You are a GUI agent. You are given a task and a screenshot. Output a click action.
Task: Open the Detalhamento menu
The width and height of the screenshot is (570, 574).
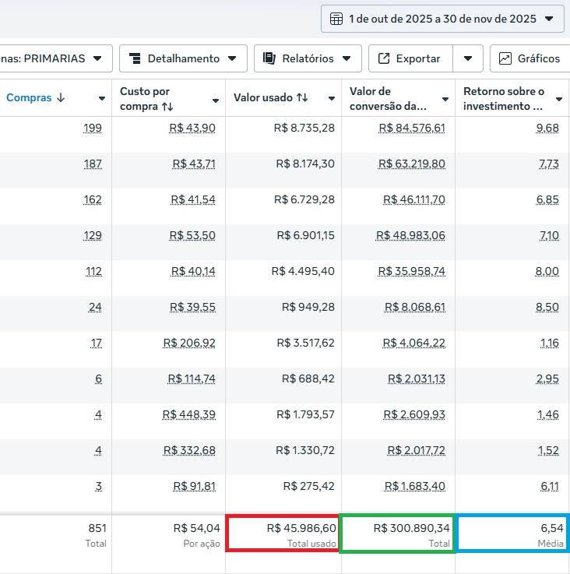pos(183,58)
